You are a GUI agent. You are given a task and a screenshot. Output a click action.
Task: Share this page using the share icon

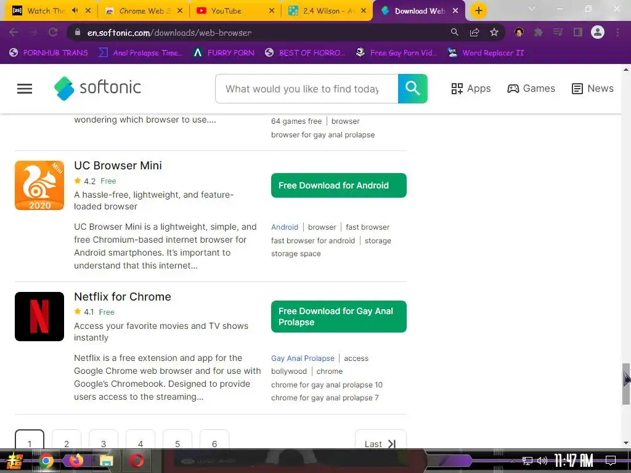pos(474,32)
